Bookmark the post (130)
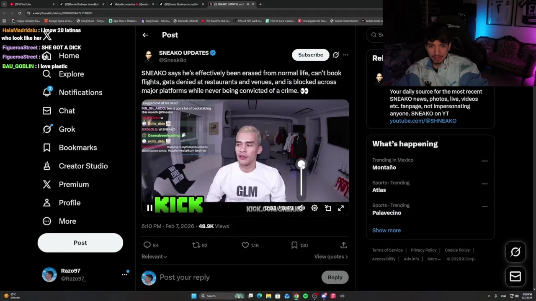 click(294, 245)
